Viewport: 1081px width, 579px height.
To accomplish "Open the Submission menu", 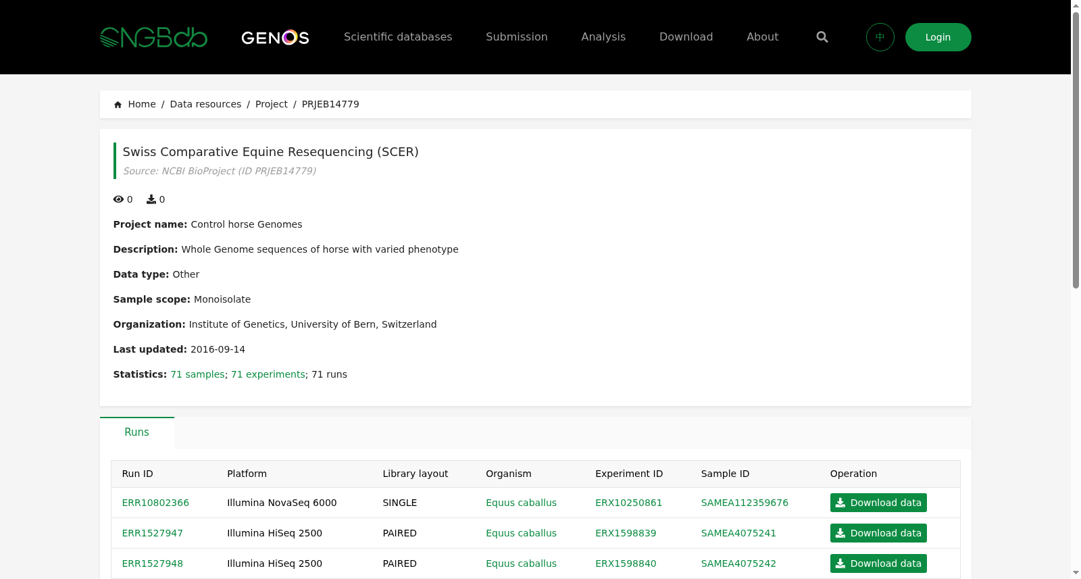I will (x=517, y=37).
